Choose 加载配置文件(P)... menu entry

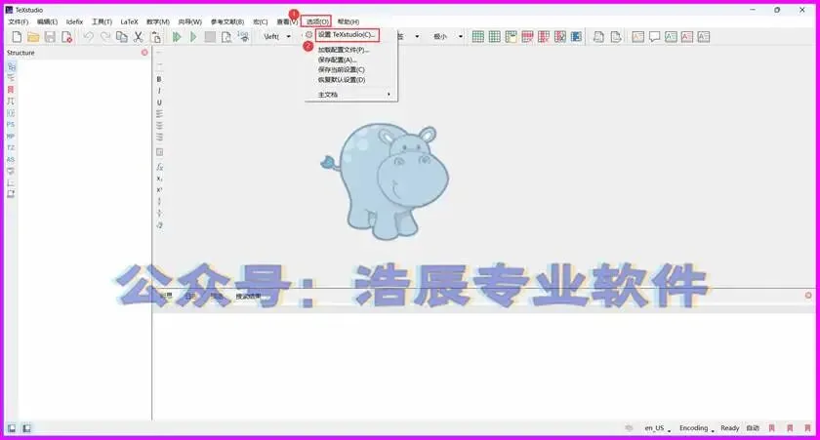[343, 50]
